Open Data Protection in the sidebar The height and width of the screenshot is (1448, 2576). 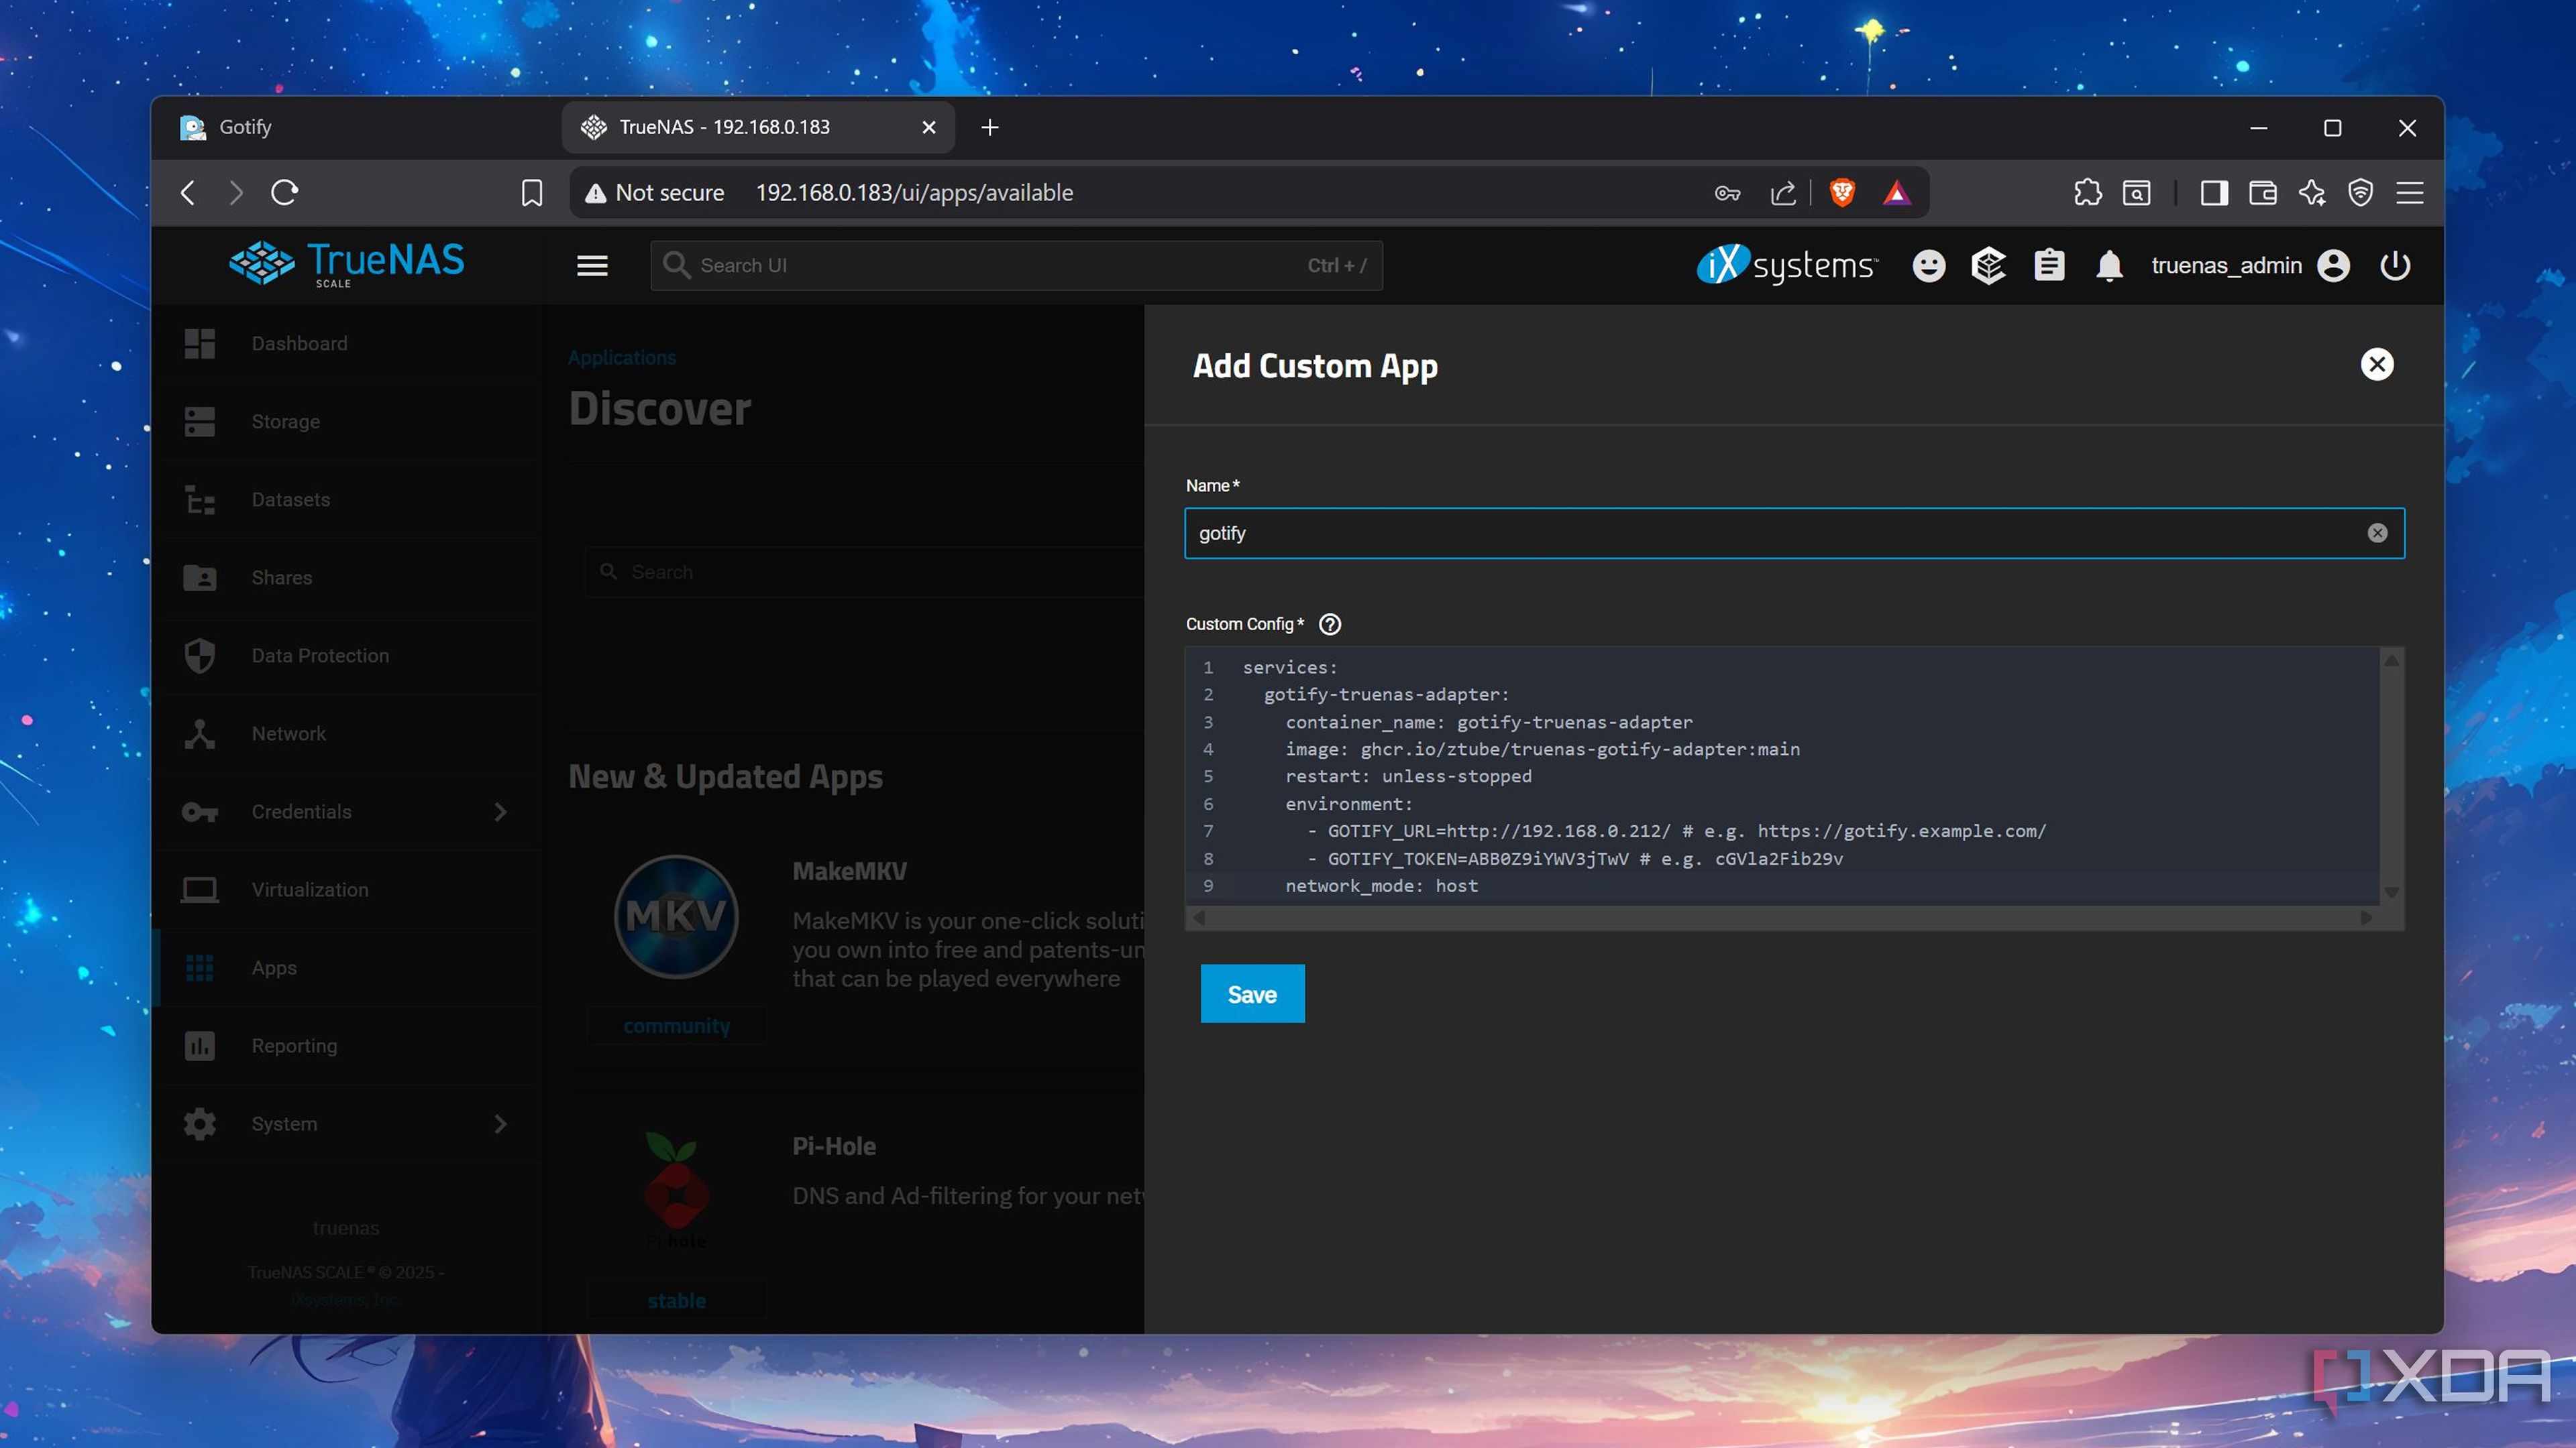coord(346,654)
